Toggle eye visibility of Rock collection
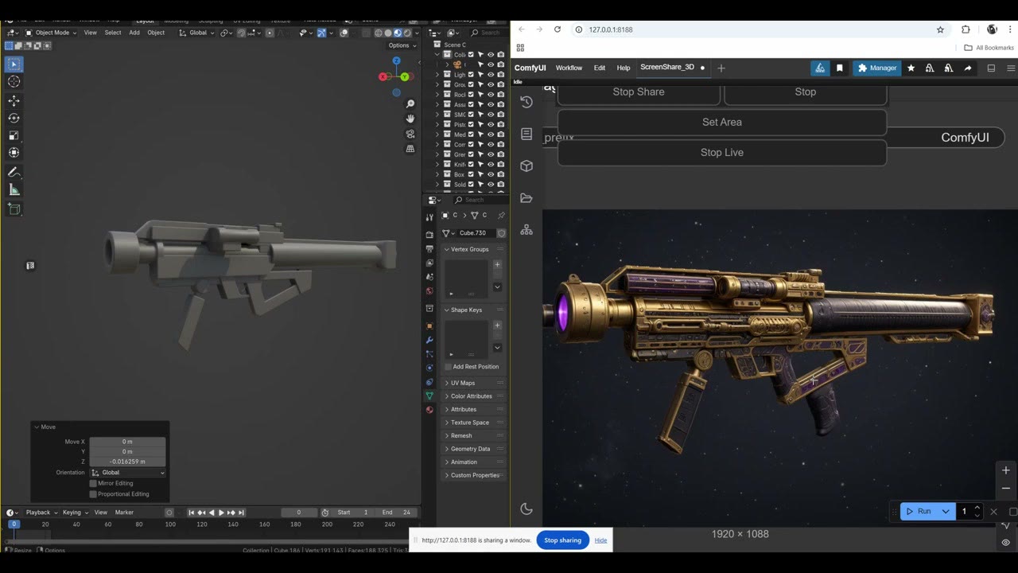Screen dimensions: 1018x573 [491, 95]
